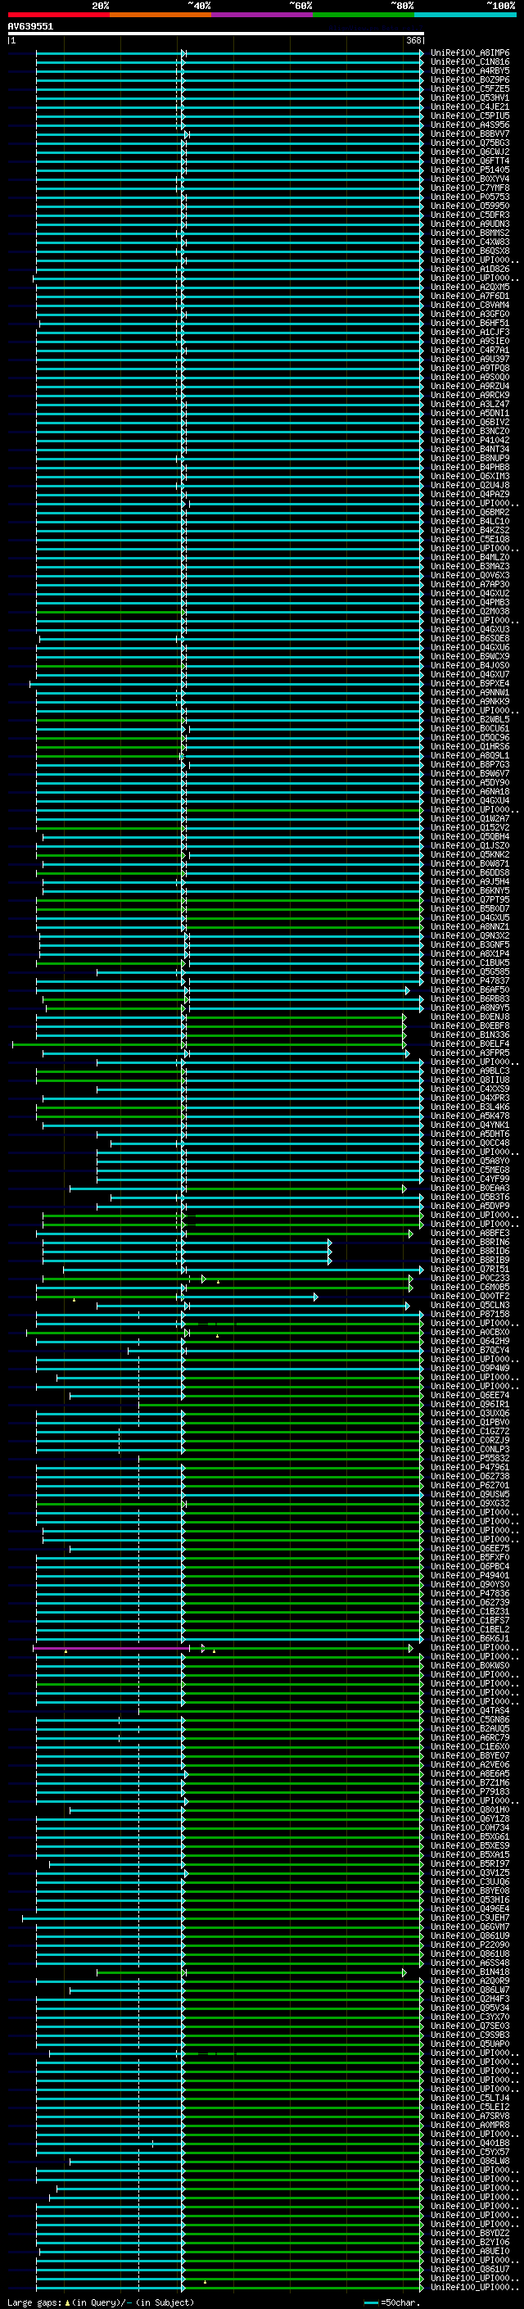Screen dimensions: 524x2309
Task: Click hit label UniRef100_A7F6D1
Action: click(470, 296)
